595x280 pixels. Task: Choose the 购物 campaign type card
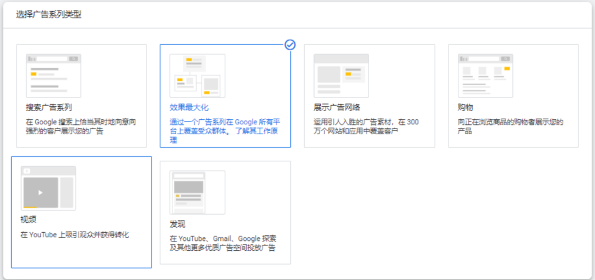pos(513,96)
